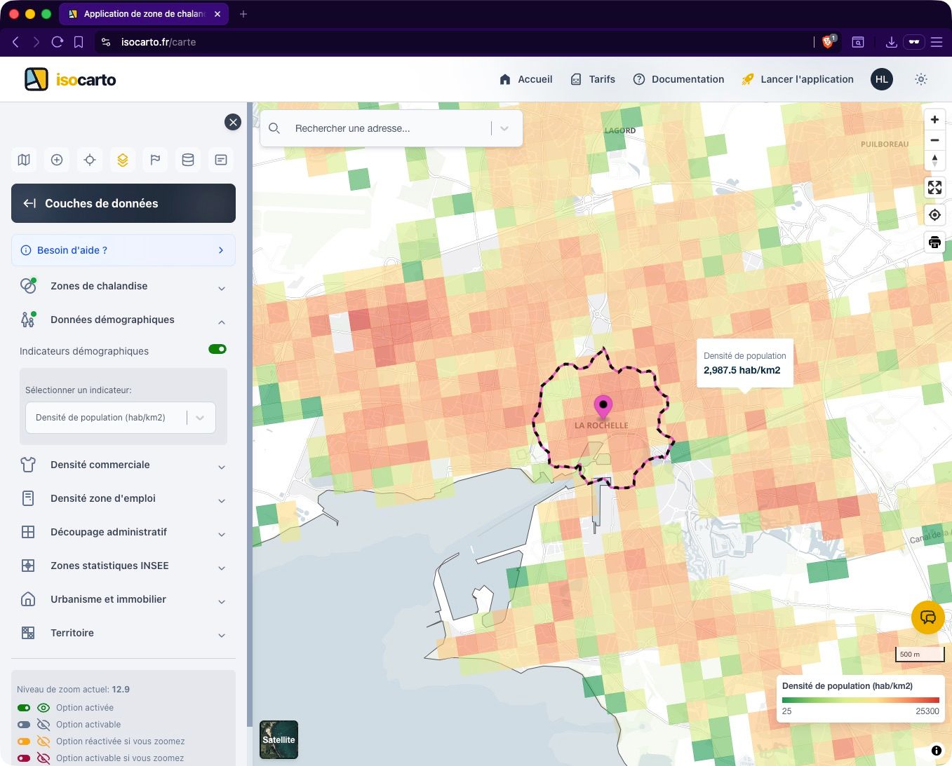Print the map using the printer icon
This screenshot has width=952, height=766.
[x=934, y=242]
